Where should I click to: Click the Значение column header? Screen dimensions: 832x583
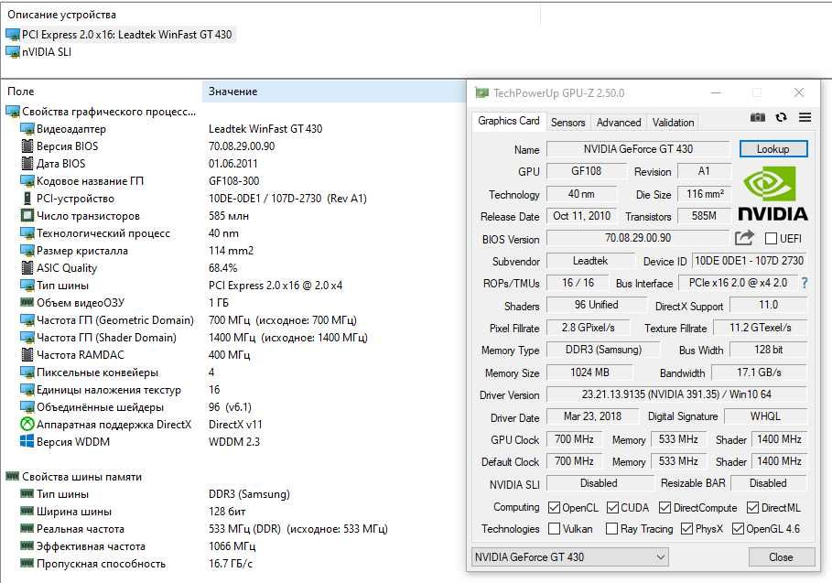coord(333,92)
